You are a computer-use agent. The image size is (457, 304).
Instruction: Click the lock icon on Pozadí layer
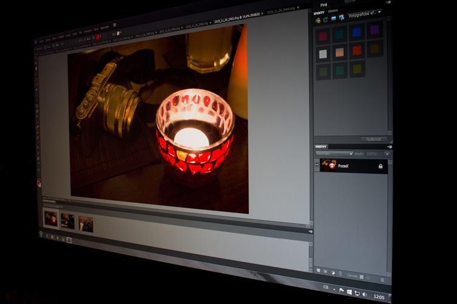click(380, 166)
